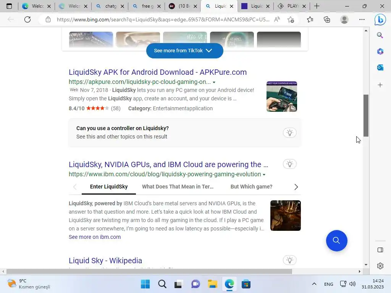Click the vertical scrollbar thumb
391x293 pixels.
coord(366,115)
